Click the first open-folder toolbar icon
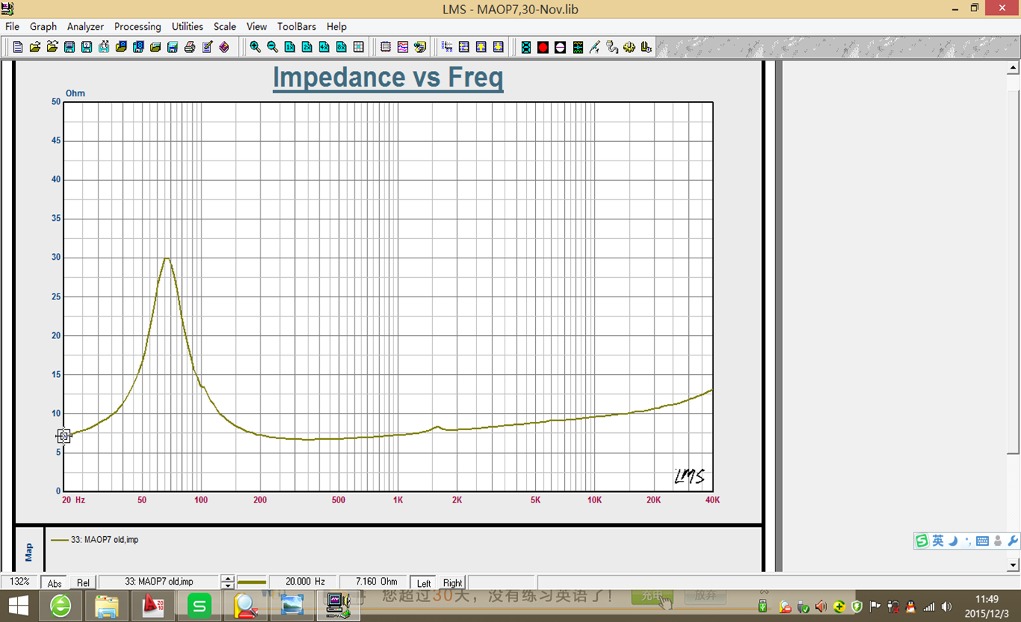The image size is (1021, 622). [x=35, y=47]
